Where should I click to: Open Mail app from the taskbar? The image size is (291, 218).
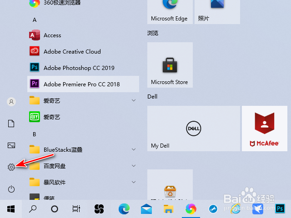click(x=146, y=209)
